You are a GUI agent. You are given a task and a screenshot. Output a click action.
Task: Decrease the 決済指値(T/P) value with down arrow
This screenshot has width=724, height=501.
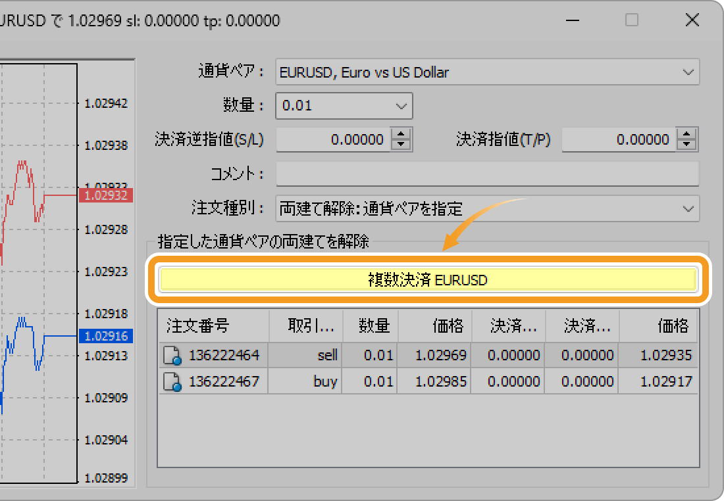tap(687, 145)
